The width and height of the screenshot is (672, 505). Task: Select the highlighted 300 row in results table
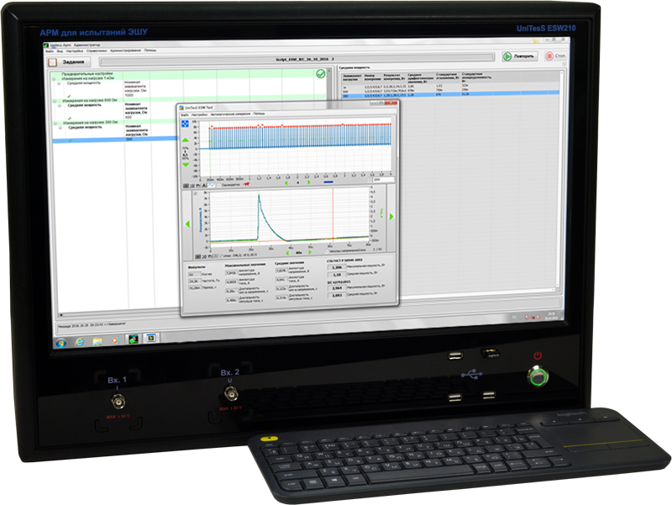coord(437,95)
